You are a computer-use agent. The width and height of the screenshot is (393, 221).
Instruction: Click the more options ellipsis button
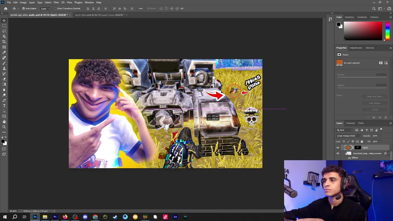pos(141,9)
